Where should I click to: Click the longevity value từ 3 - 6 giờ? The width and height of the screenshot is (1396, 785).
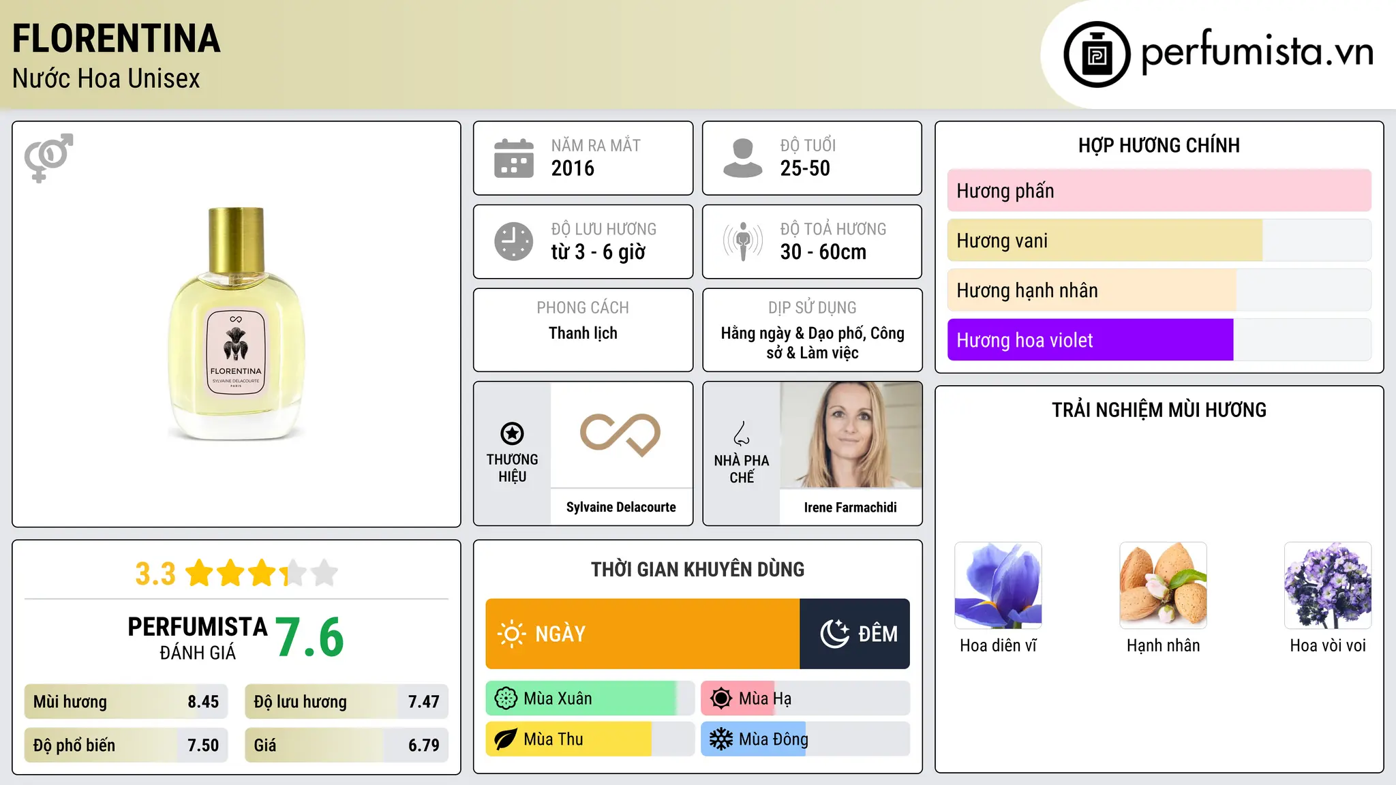pos(598,252)
